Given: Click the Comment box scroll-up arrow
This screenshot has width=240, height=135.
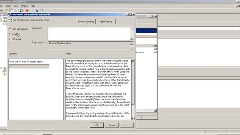Looking at the screenshot, I should 132,29.
